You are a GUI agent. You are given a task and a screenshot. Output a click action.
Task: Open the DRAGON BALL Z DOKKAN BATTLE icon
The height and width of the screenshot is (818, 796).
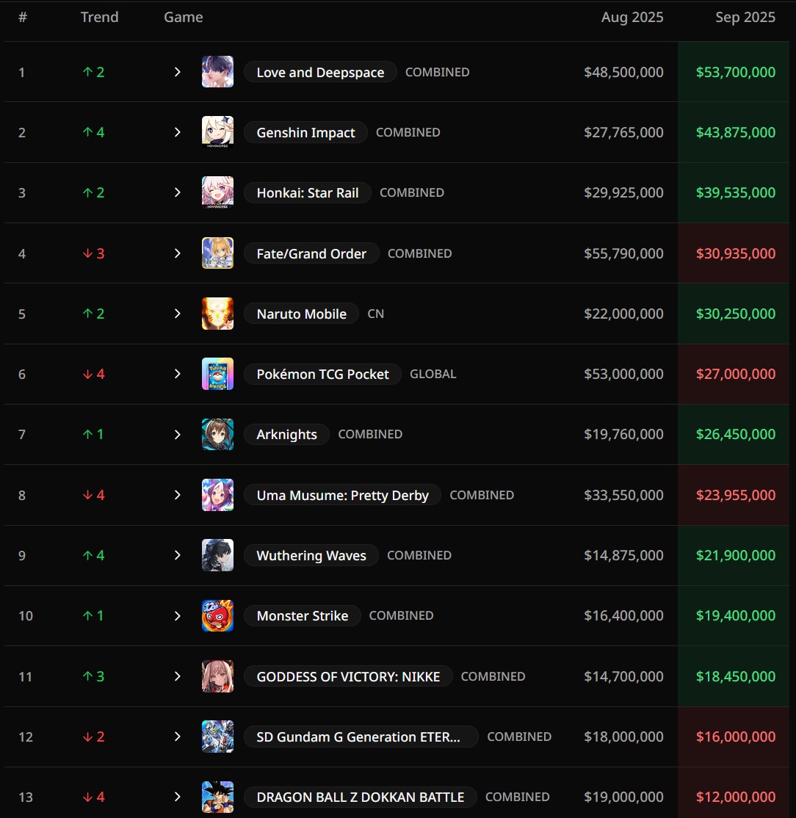click(217, 797)
